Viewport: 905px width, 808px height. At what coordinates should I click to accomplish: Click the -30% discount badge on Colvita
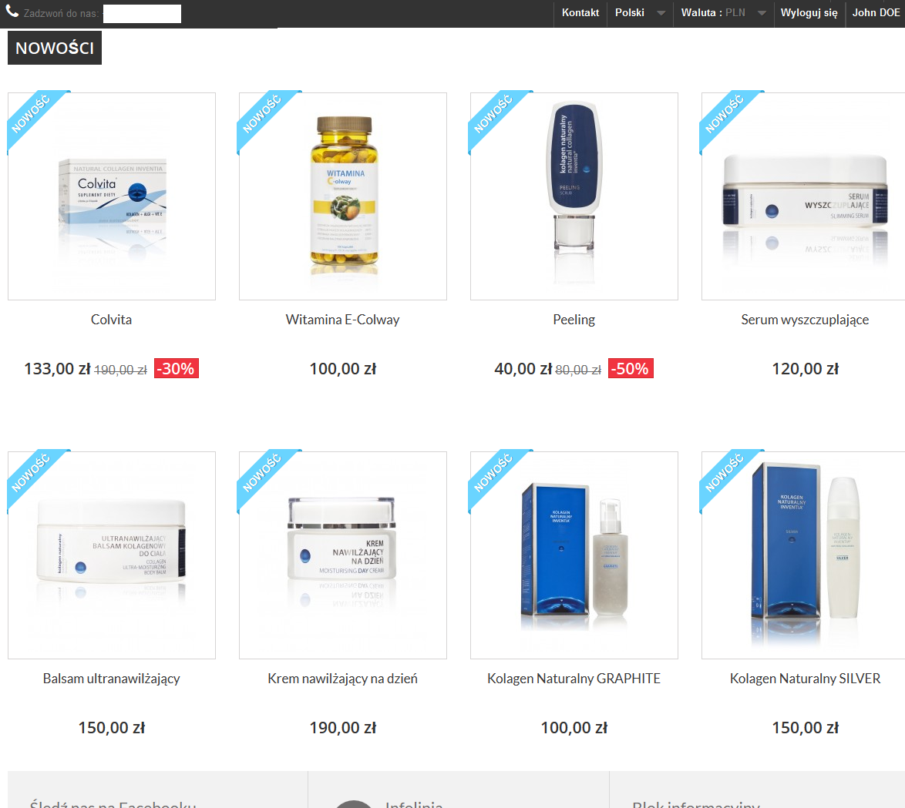pyautogui.click(x=177, y=368)
